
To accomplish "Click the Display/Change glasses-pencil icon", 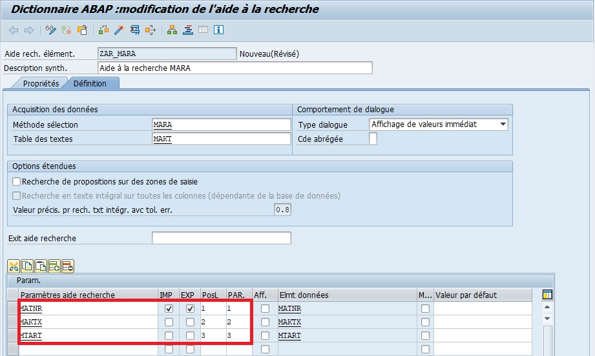I will coord(50,30).
